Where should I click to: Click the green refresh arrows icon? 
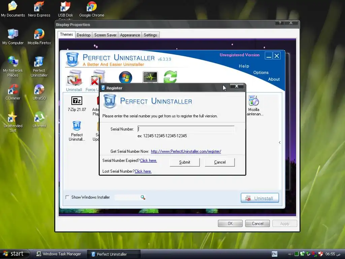pyautogui.click(x=170, y=77)
